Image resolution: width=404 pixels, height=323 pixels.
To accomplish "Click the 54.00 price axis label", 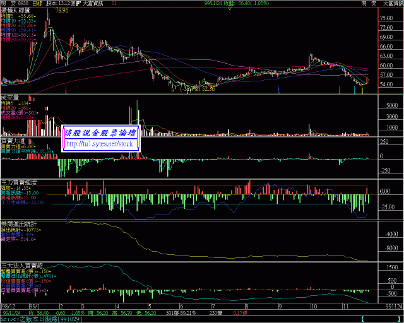I will pos(386,85).
